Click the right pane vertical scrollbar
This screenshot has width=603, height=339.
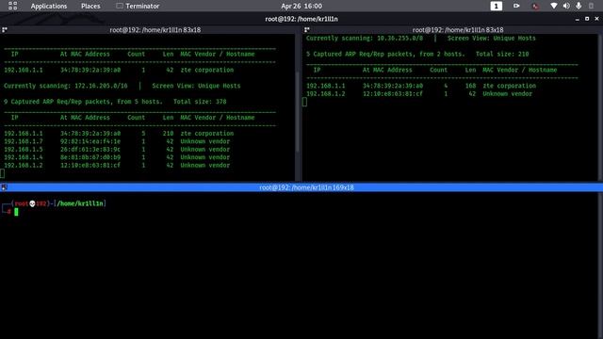point(600,107)
